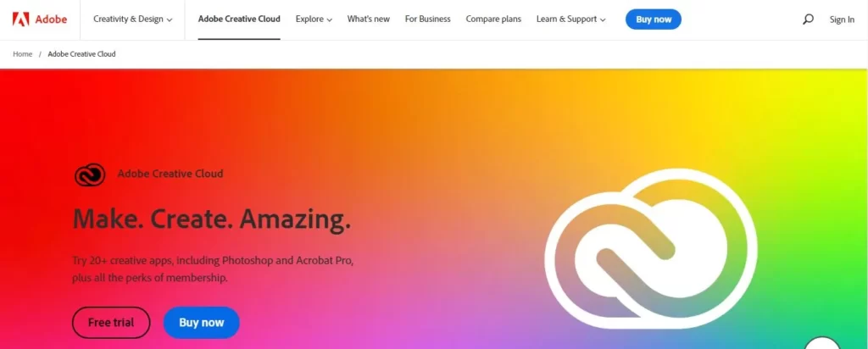868x349 pixels.
Task: Click the Adobe Creative Cloud breadcrumb item
Action: 82,54
